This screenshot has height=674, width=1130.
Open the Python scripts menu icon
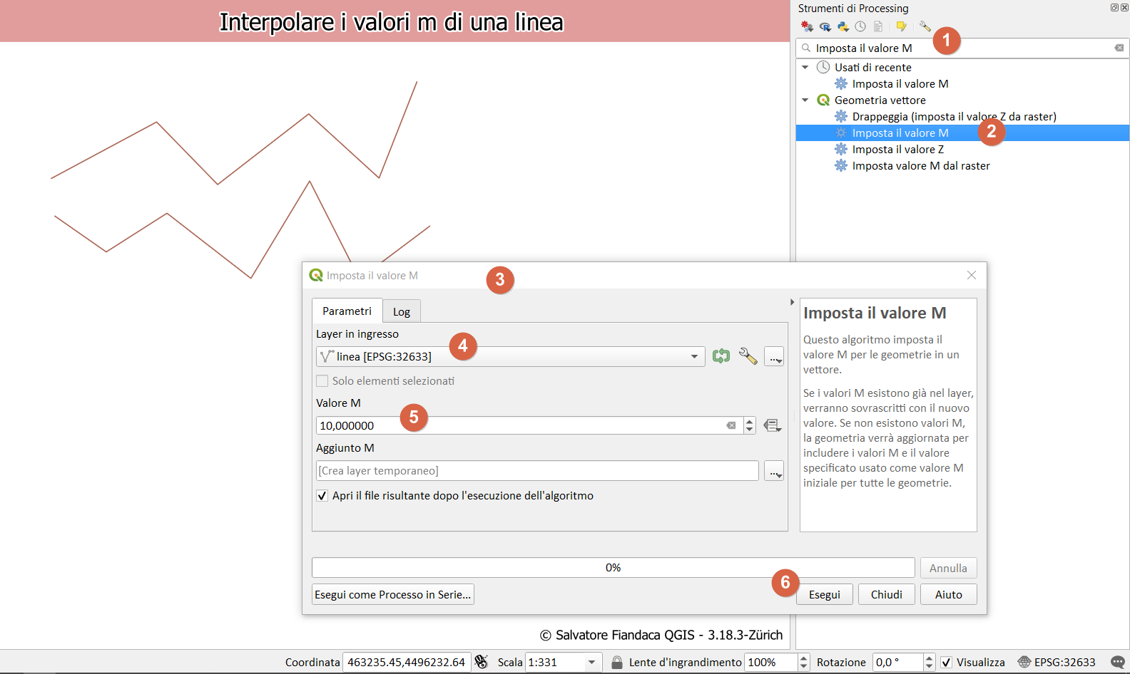[843, 26]
